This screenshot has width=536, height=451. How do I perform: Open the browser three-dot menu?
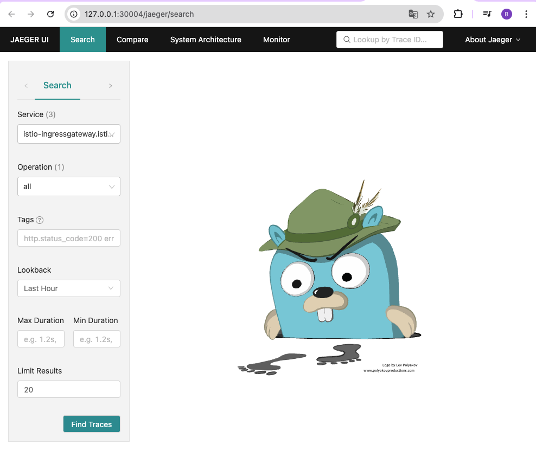pyautogui.click(x=526, y=14)
